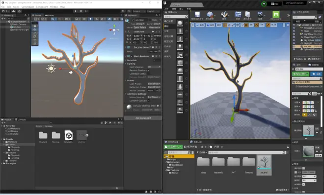Click the Unity Position X field
Image resolution: width=324 pixels, height=195 pixels.
tap(136, 36)
